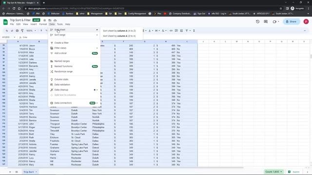Expand the Data cleanup submenu
Screen dimensions: 312x175
click(x=97, y=90)
